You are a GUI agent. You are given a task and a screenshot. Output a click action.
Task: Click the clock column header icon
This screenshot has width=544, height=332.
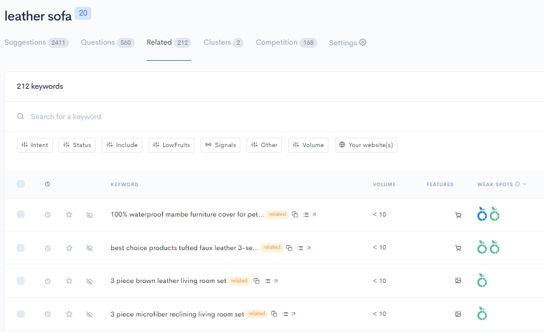coord(48,184)
